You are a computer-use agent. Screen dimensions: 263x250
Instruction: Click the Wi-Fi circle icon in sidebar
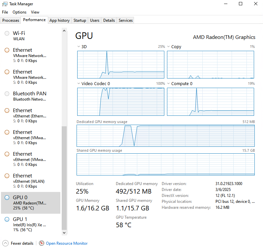pos(7,33)
